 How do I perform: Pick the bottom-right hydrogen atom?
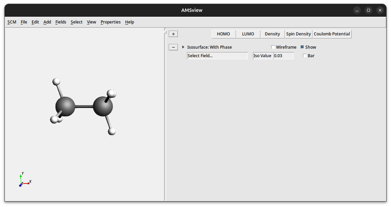pyautogui.click(x=112, y=131)
